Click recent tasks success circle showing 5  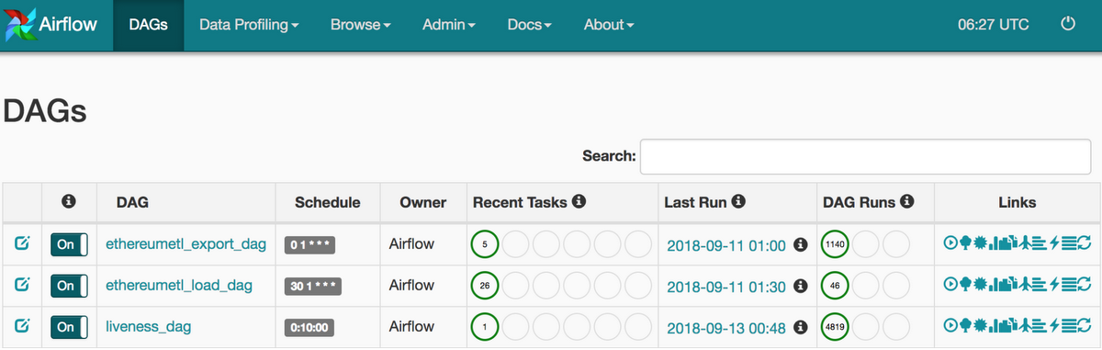(484, 244)
